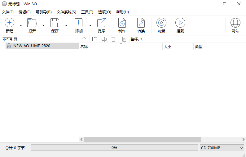
Task: Click the properties list icon
Action: coord(124,39)
